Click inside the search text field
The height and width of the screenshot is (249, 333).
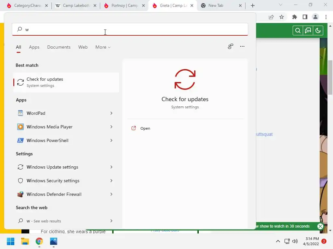click(x=130, y=29)
